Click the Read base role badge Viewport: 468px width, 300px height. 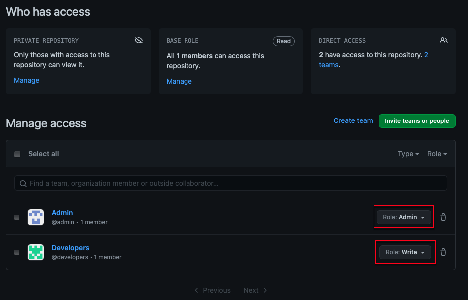[x=283, y=41]
